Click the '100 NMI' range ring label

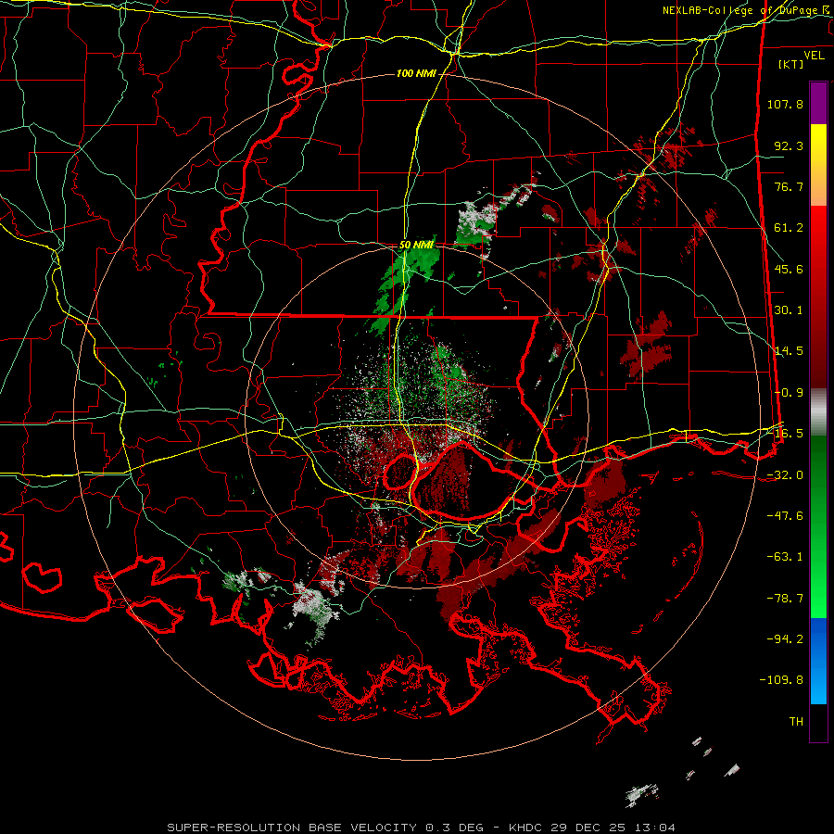pos(416,73)
